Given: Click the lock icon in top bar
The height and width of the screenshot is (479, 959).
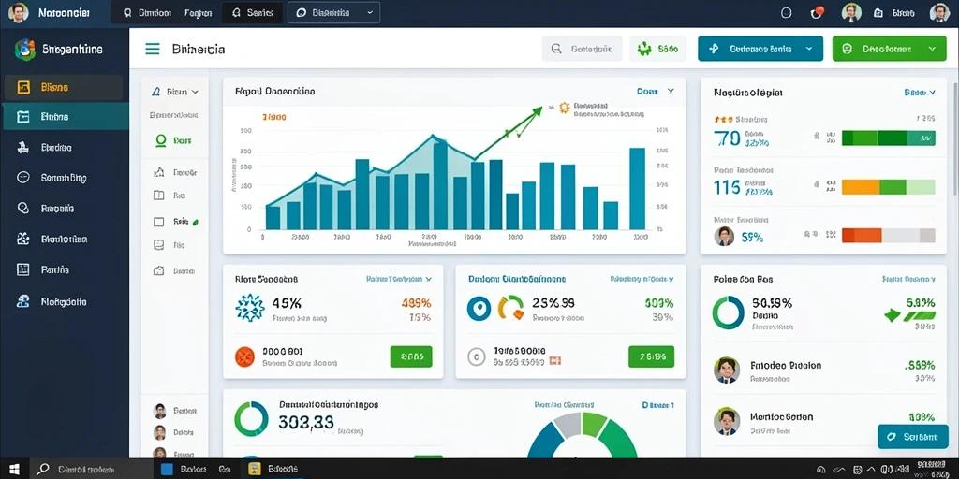Looking at the screenshot, I should (x=878, y=12).
